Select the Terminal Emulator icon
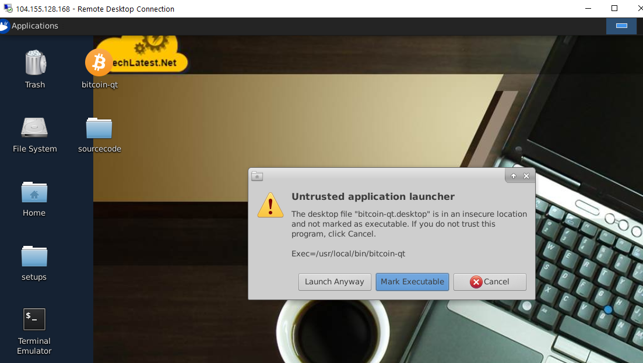This screenshot has height=363, width=643. pyautogui.click(x=34, y=319)
